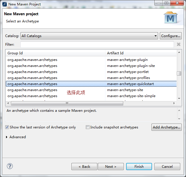
Task: Click the Configure... button
Action: [170, 36]
